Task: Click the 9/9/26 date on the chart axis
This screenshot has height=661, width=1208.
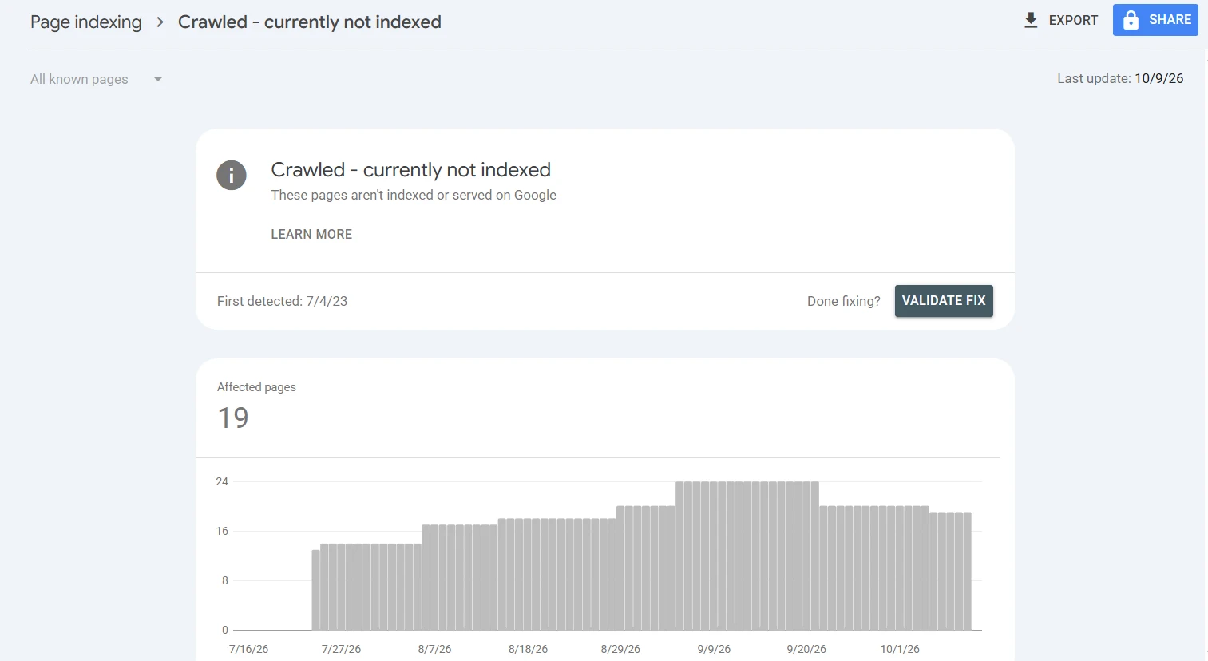Action: (714, 649)
